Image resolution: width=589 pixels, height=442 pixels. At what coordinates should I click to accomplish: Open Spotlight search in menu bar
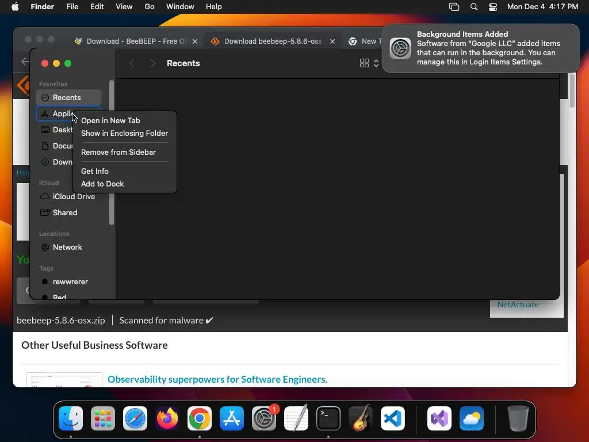(474, 7)
